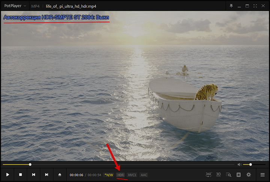Click the volume slider handle
This screenshot has height=182, width=270.
tap(250, 164)
